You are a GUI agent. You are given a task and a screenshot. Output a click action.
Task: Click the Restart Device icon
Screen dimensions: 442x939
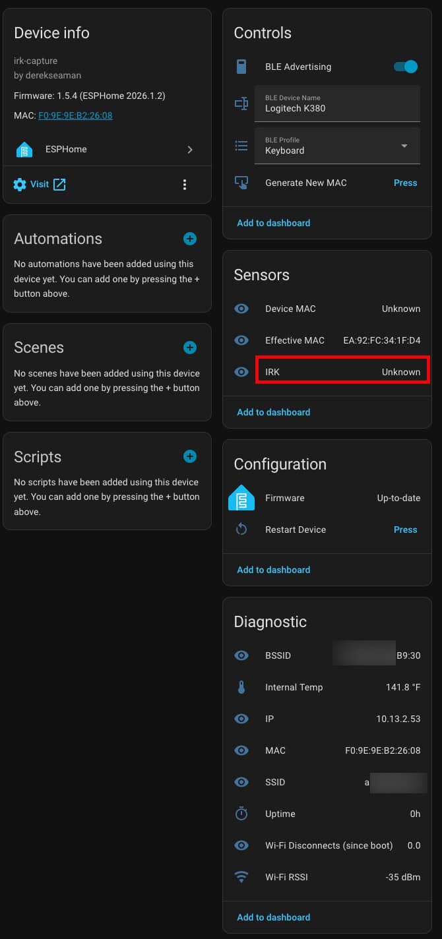tap(241, 530)
